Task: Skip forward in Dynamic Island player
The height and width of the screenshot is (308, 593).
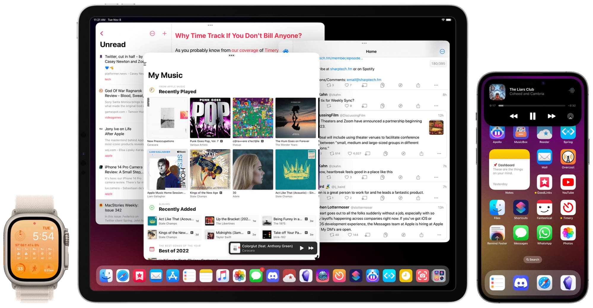Action: tap(551, 116)
